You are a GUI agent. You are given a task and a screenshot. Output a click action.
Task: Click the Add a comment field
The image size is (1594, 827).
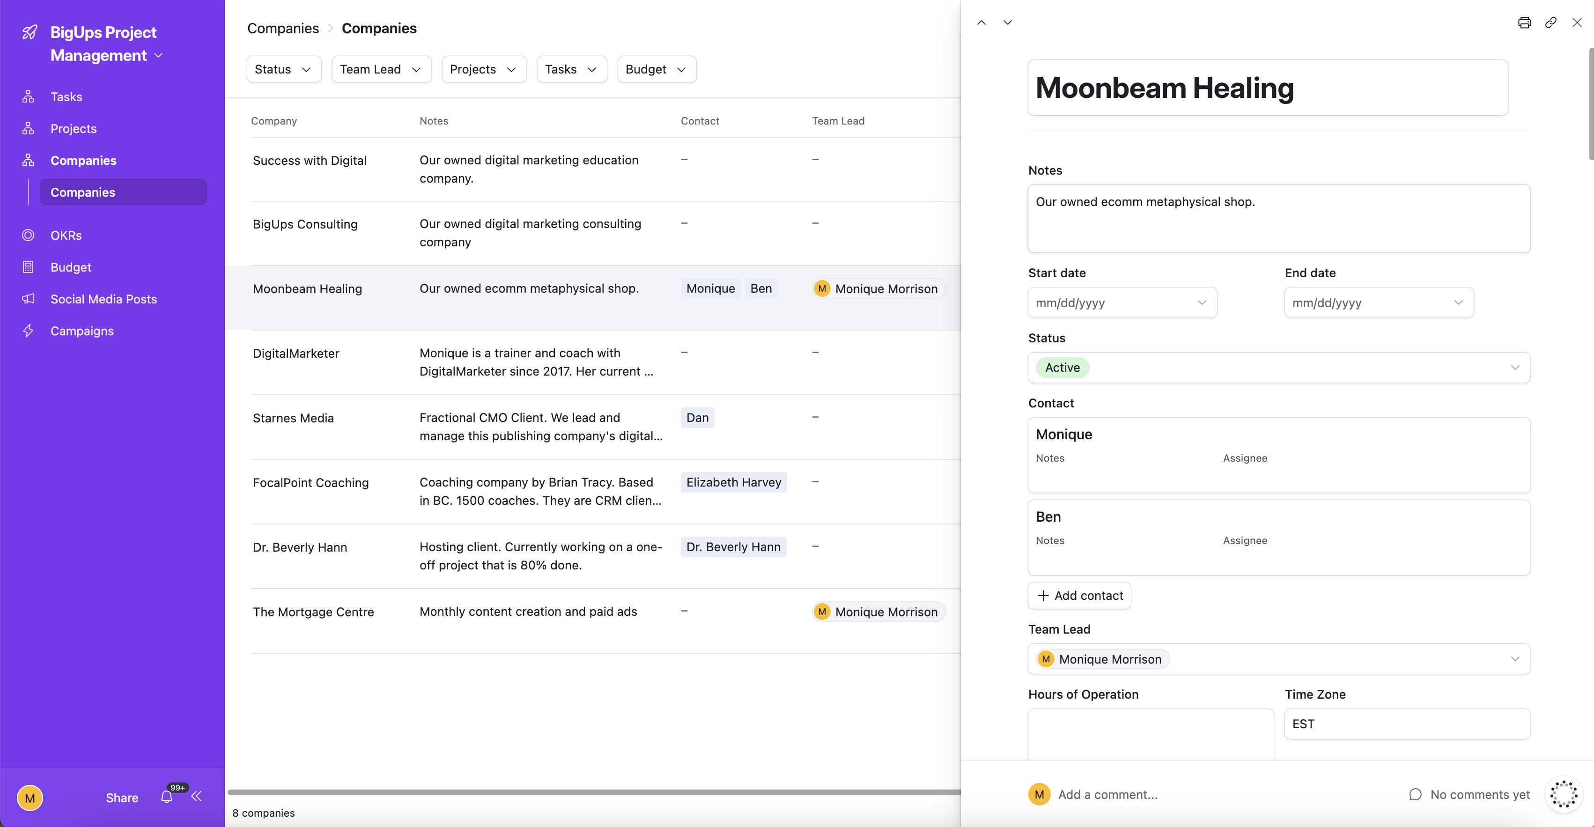1107,794
